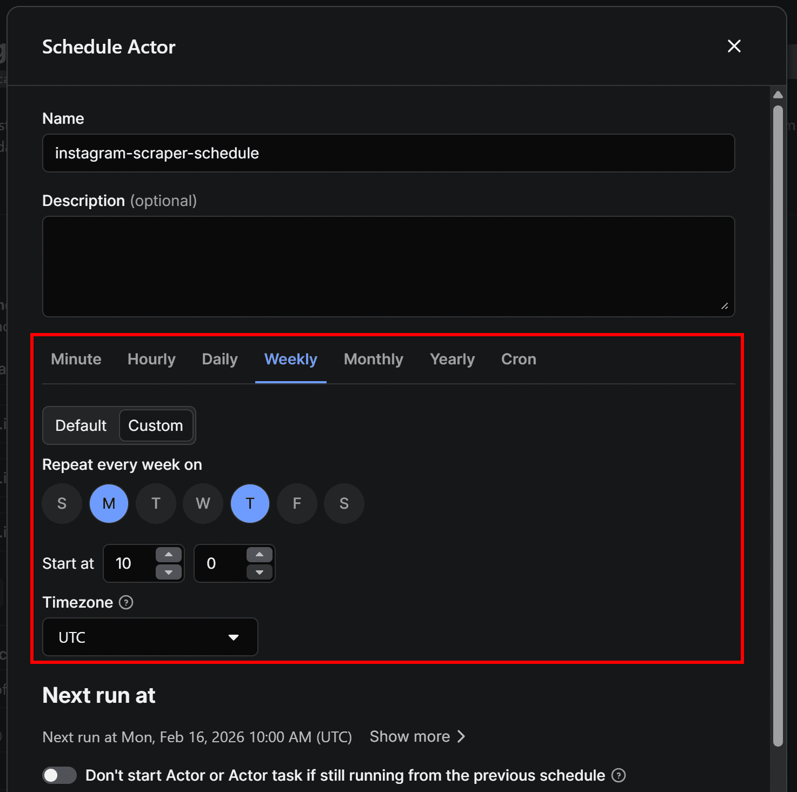Expand the Show more next run details

coord(417,736)
